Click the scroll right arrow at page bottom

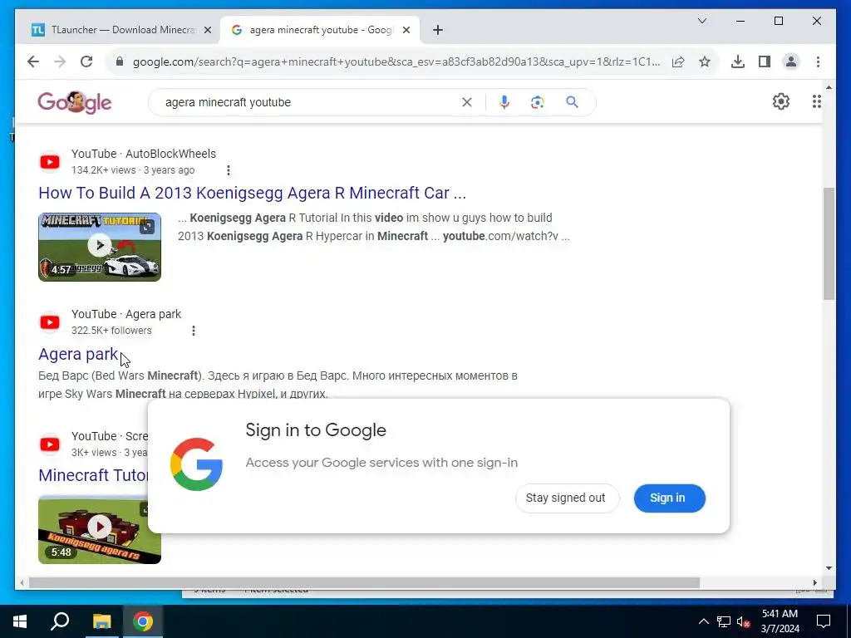click(x=814, y=582)
